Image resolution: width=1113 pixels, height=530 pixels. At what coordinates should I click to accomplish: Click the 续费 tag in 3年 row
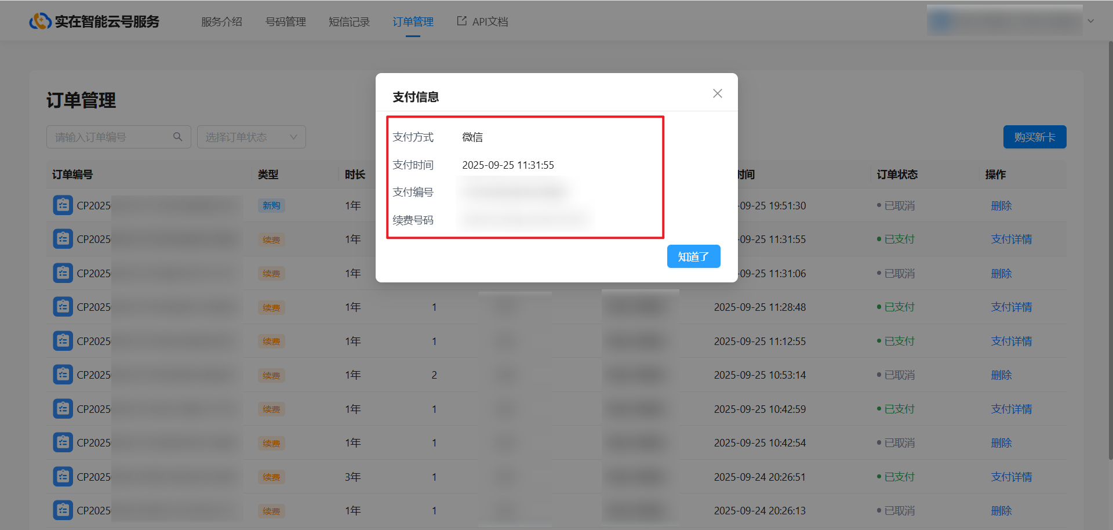(x=271, y=477)
